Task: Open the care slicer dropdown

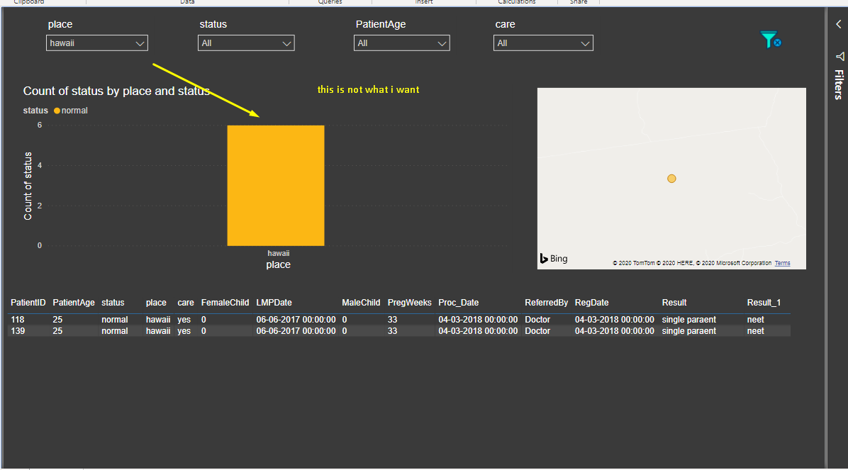Action: click(543, 43)
